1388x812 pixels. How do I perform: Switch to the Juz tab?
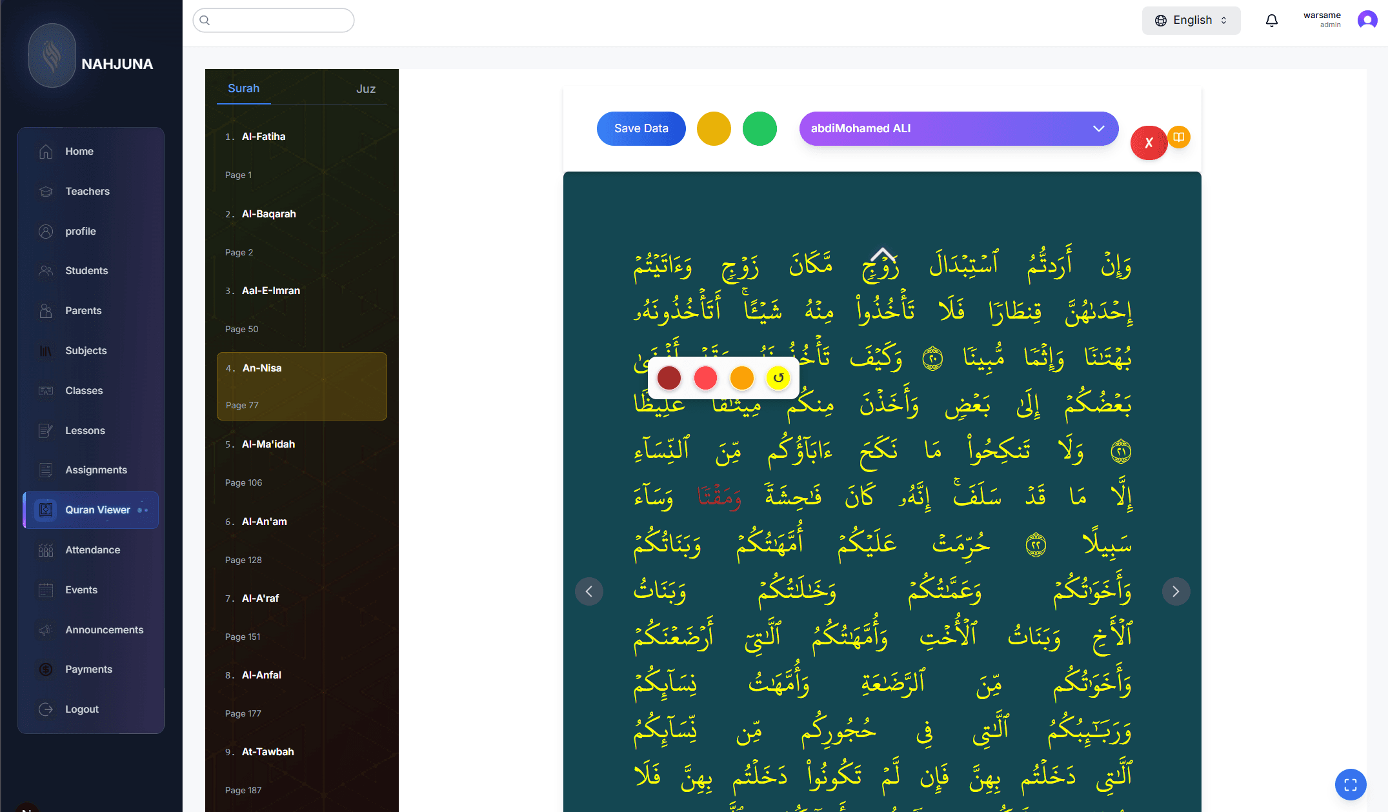pyautogui.click(x=366, y=90)
